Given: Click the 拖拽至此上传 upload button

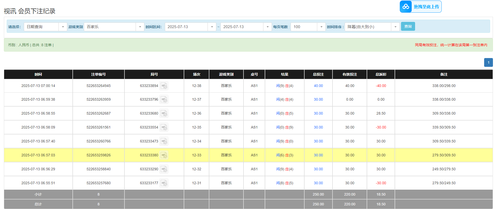Looking at the screenshot, I should tap(426, 7).
